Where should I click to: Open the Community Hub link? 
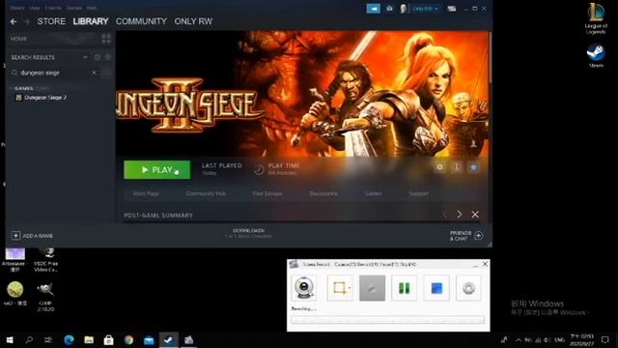(206, 193)
